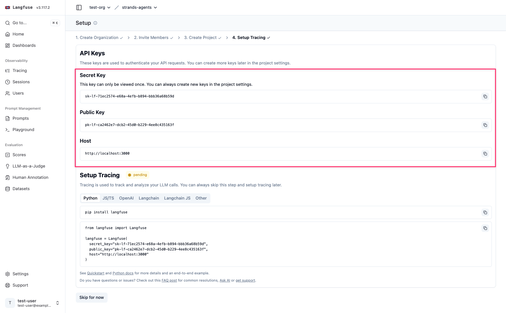Viewport: 506px width, 313px height.
Task: Toggle the sidebar panel icon
Action: click(79, 8)
